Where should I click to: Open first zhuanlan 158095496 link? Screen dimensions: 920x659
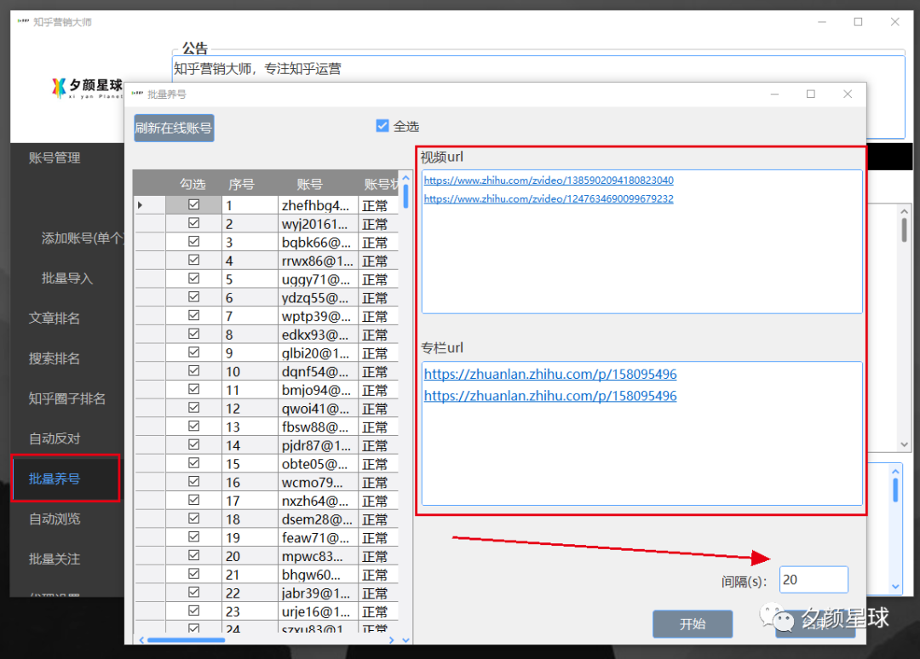click(550, 374)
